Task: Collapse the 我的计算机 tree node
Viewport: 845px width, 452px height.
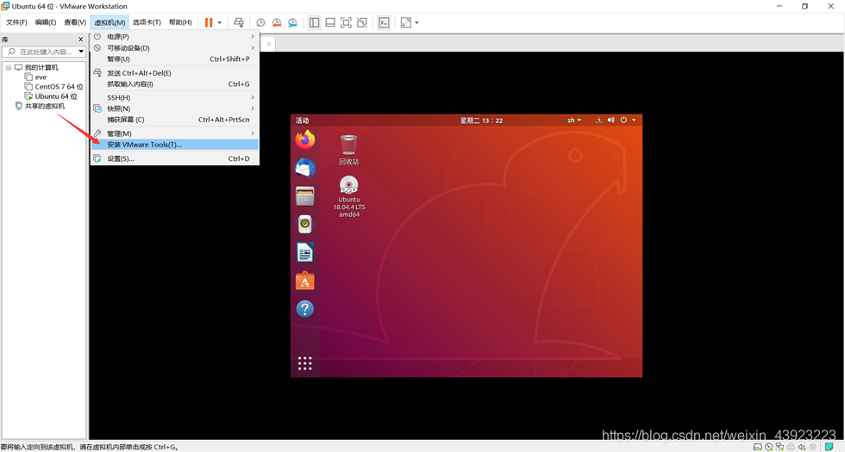Action: coord(9,68)
